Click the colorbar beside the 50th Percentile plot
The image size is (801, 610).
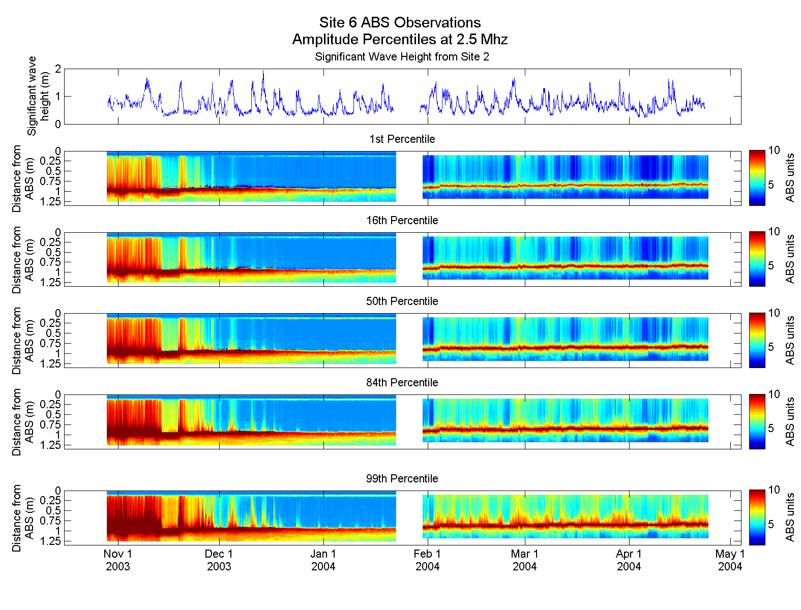(x=757, y=340)
